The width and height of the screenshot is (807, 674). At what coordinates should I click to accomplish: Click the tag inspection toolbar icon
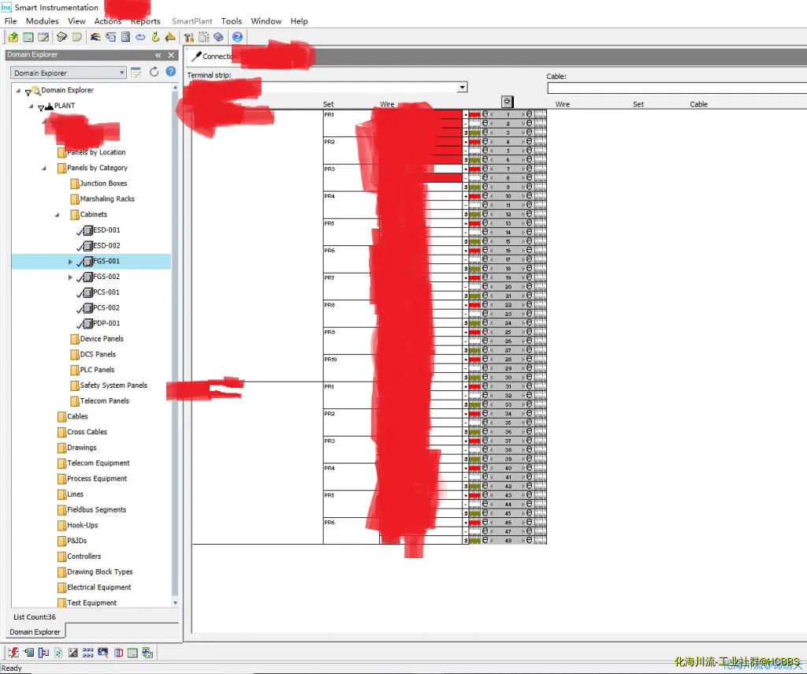[61, 37]
